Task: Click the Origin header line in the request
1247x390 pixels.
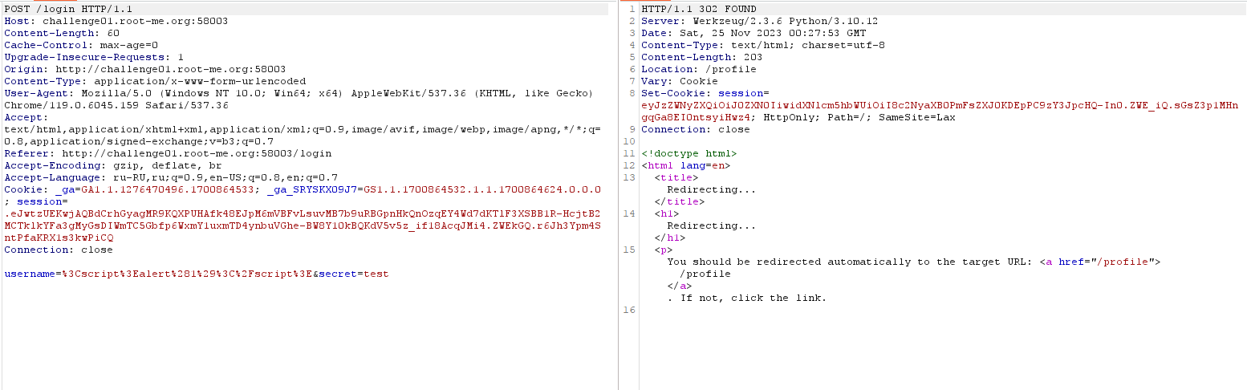Action: coord(144,69)
